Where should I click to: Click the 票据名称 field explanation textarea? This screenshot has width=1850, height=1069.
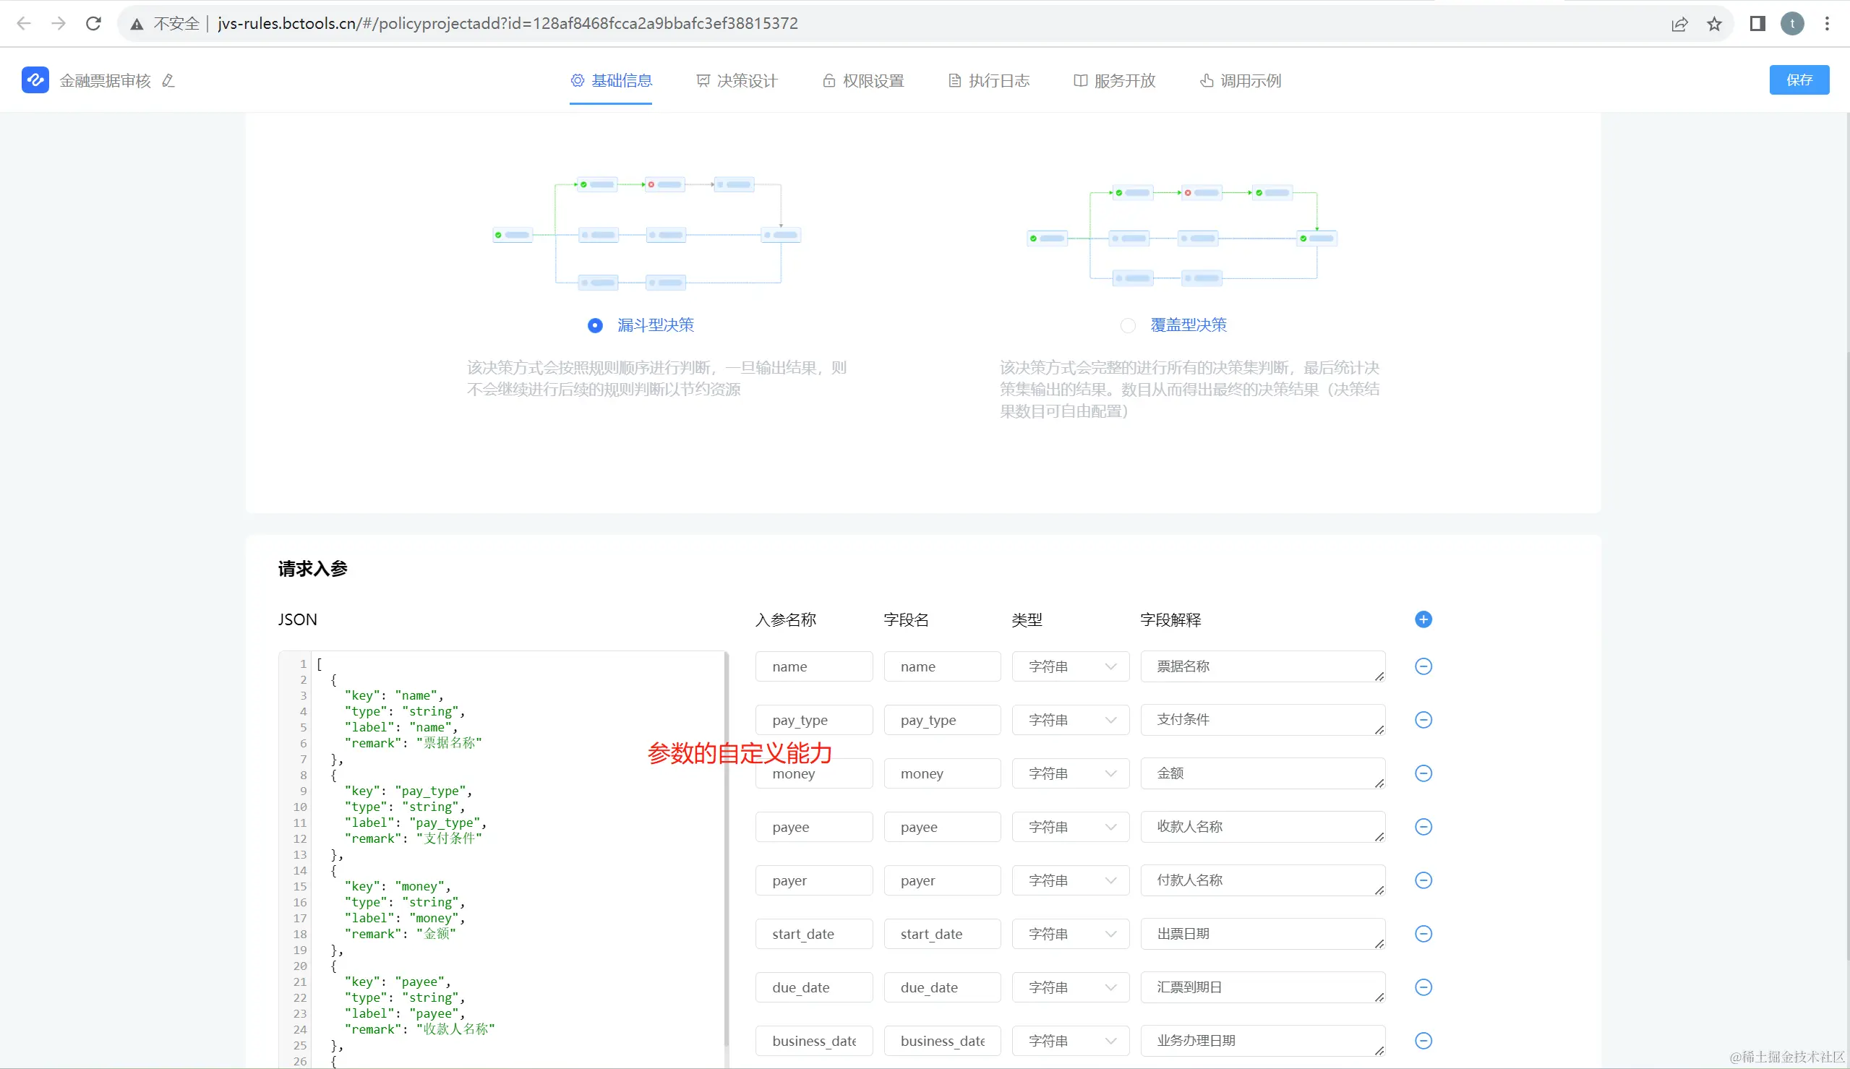coord(1262,666)
